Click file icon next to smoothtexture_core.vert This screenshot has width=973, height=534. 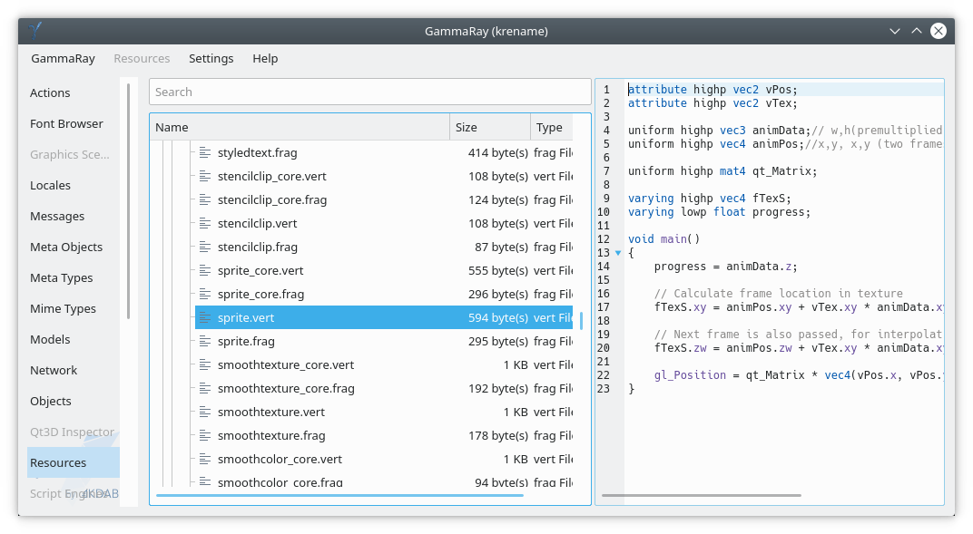coord(205,364)
